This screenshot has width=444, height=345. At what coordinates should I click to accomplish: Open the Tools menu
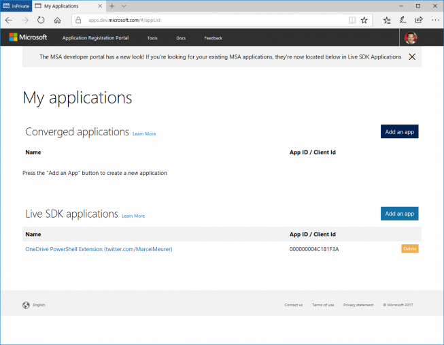152,38
